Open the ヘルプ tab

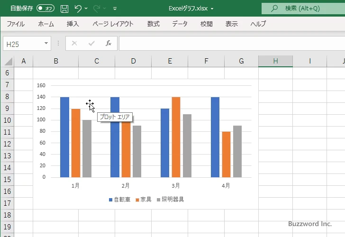pyautogui.click(x=258, y=24)
